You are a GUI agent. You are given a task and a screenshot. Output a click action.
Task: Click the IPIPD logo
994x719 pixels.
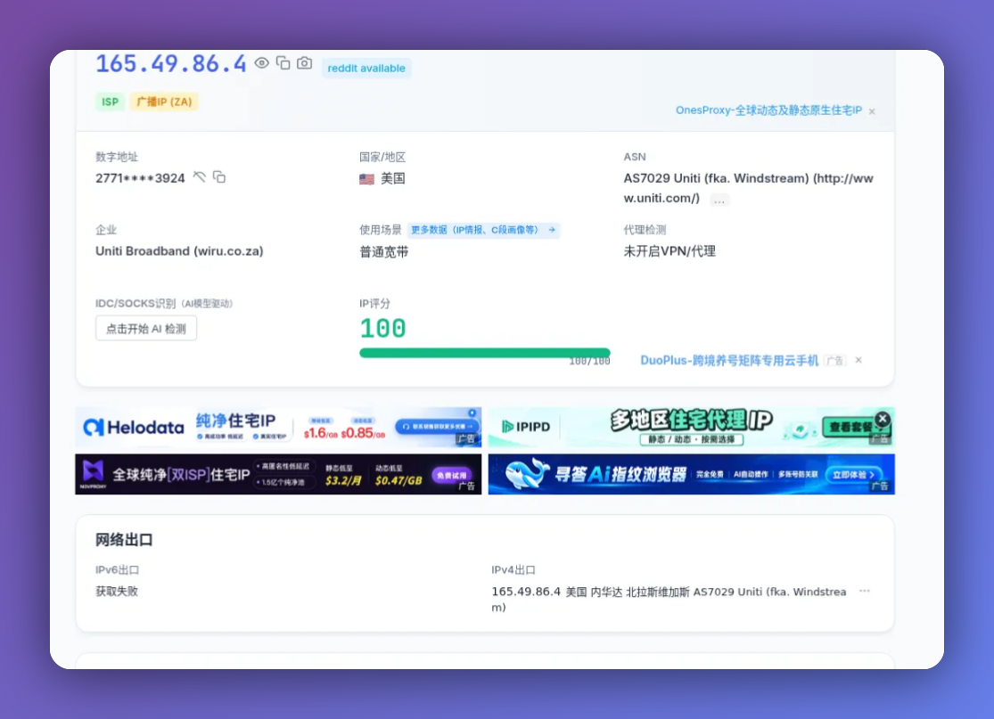coord(525,427)
